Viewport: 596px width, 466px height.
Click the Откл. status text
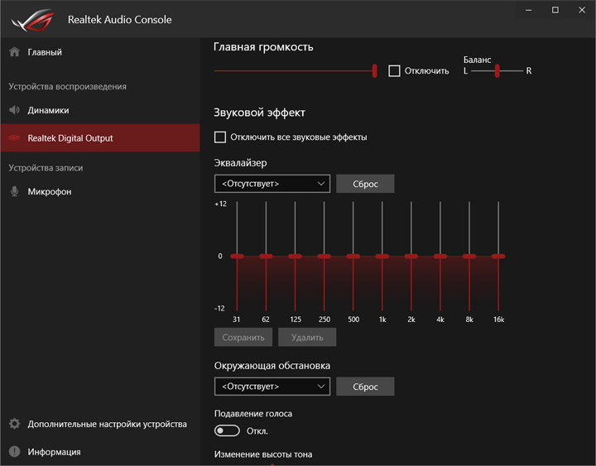point(257,431)
